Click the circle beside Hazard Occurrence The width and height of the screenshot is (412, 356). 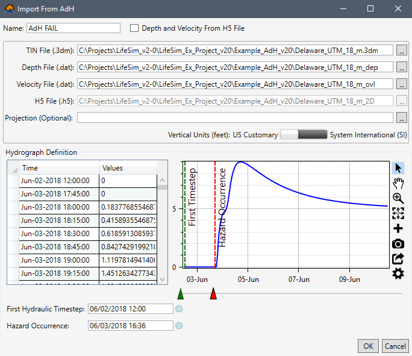point(179,326)
